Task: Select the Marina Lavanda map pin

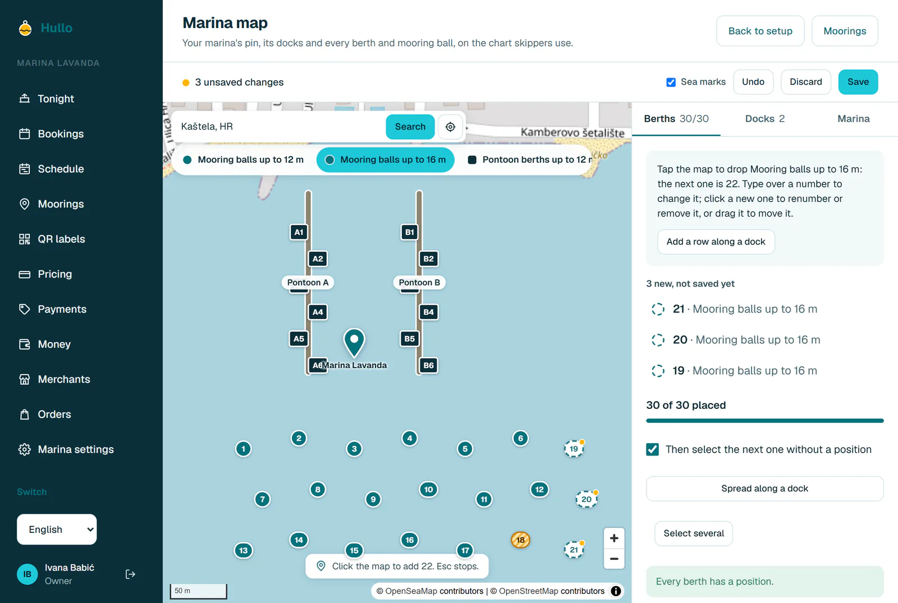Action: point(354,342)
